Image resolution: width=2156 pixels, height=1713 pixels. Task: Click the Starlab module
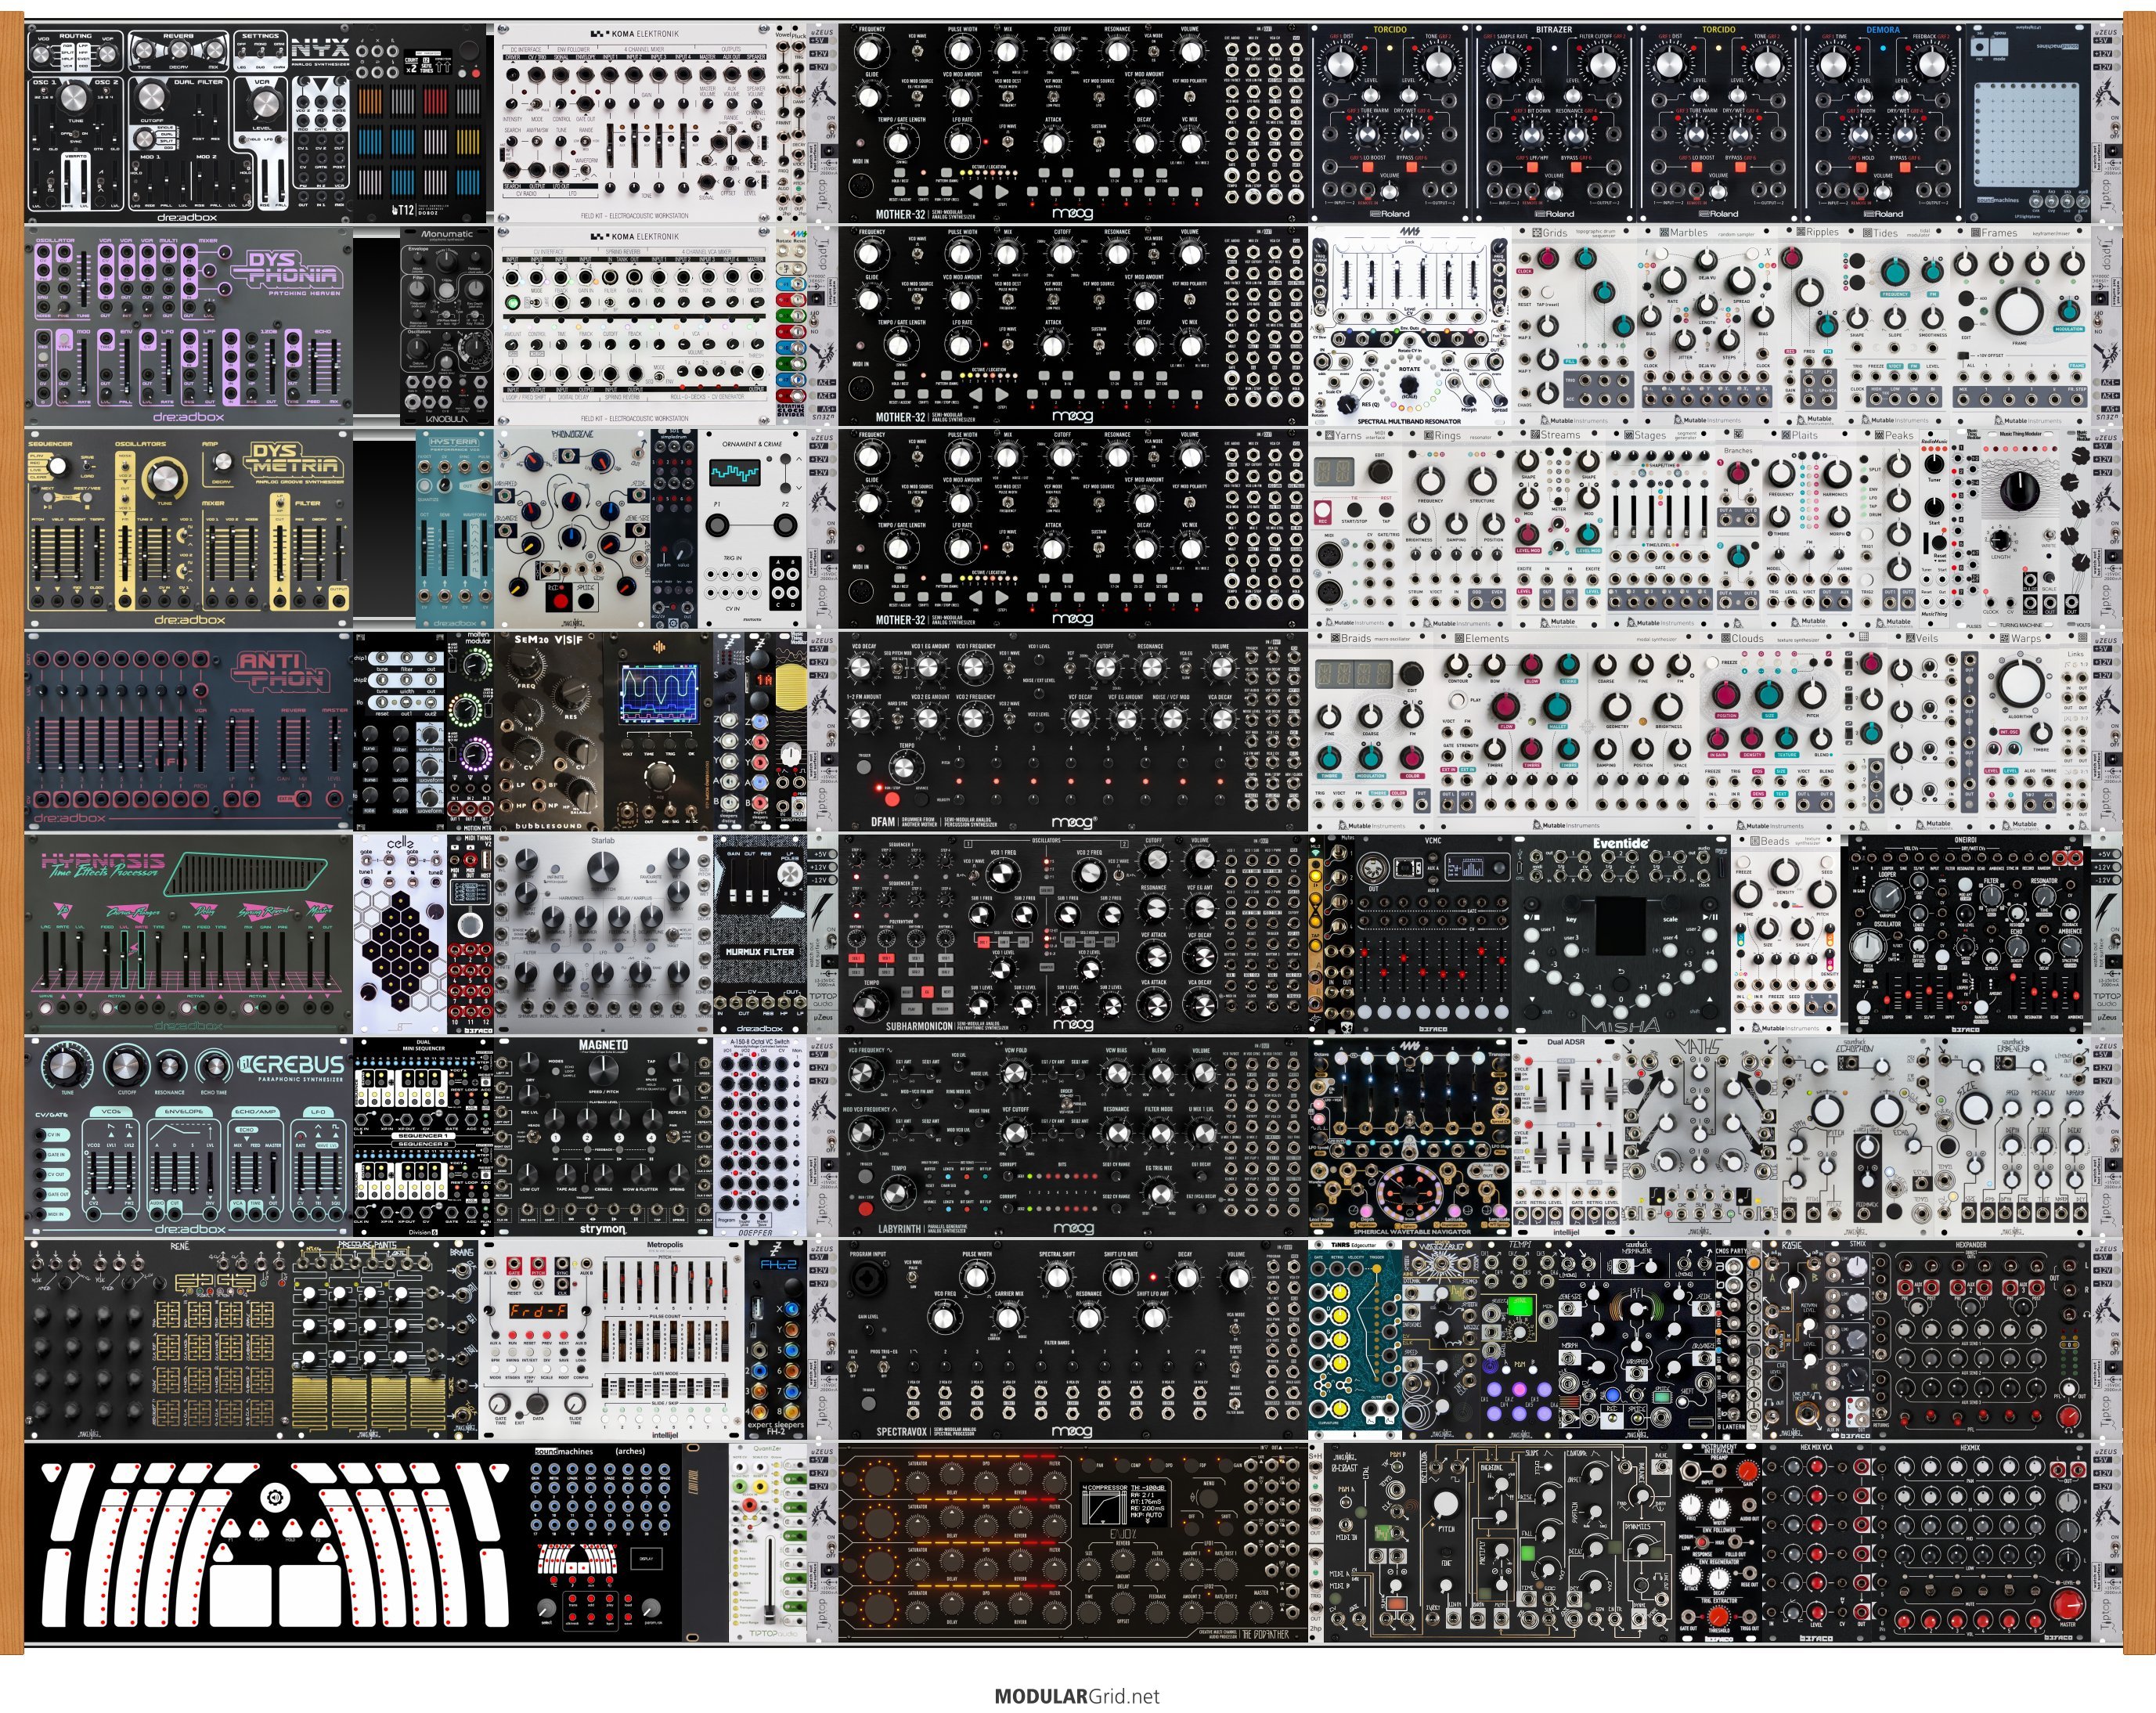(x=603, y=935)
